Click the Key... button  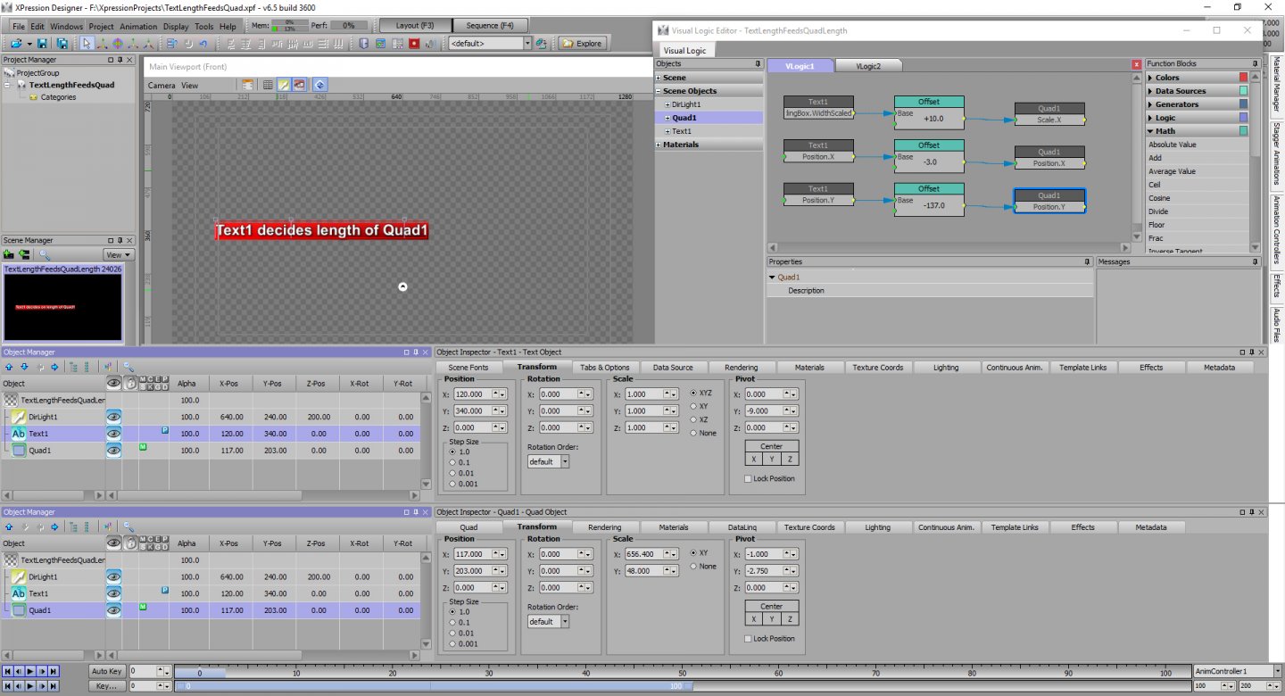[106, 686]
